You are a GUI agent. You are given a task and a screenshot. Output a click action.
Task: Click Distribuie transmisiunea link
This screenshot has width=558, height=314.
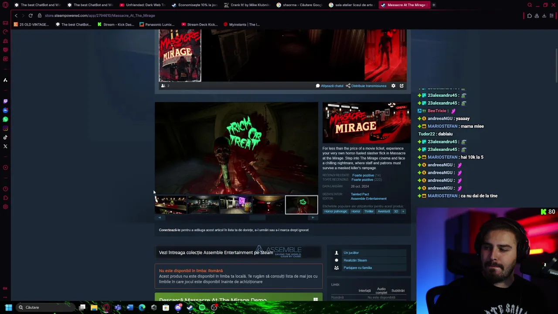click(x=366, y=86)
